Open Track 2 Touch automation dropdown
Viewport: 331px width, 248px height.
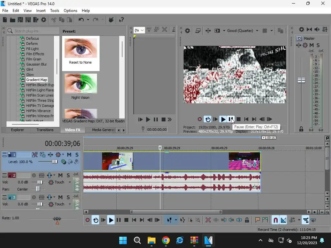70,182
